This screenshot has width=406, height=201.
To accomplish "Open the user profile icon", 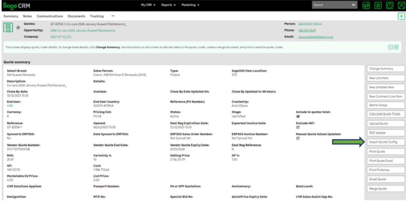I will (x=401, y=5).
